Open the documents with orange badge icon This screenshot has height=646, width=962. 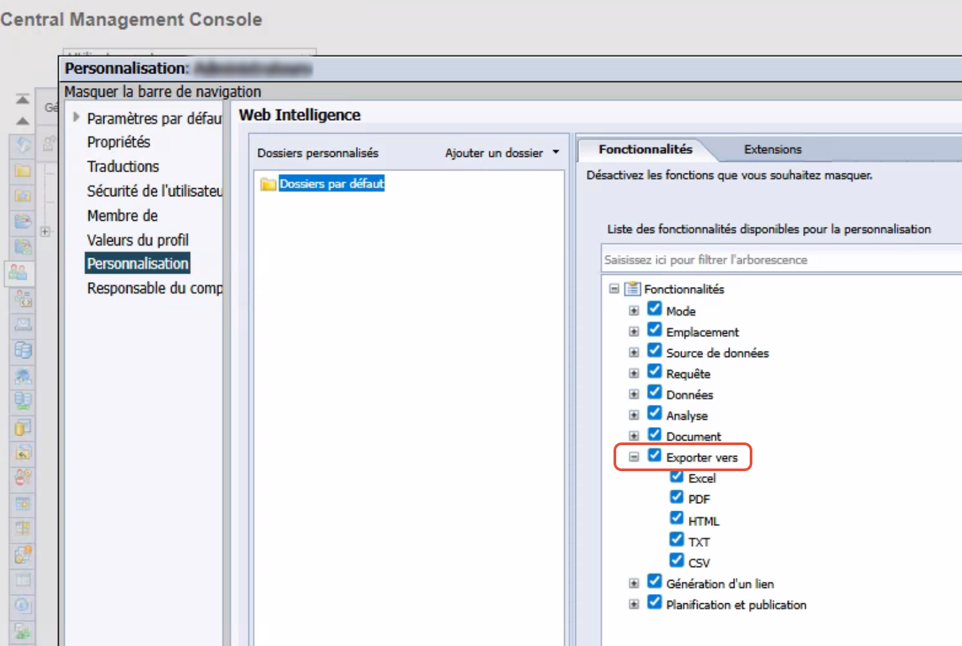(23, 554)
